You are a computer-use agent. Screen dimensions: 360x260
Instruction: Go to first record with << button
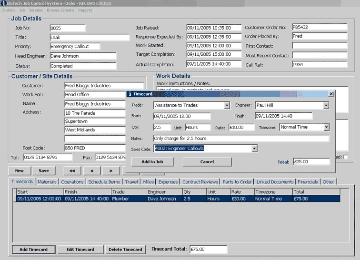coord(72,170)
